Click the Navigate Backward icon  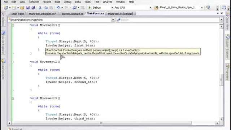[75, 8]
